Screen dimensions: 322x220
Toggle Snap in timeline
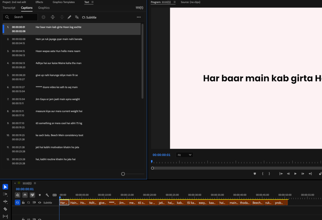tap(25, 195)
